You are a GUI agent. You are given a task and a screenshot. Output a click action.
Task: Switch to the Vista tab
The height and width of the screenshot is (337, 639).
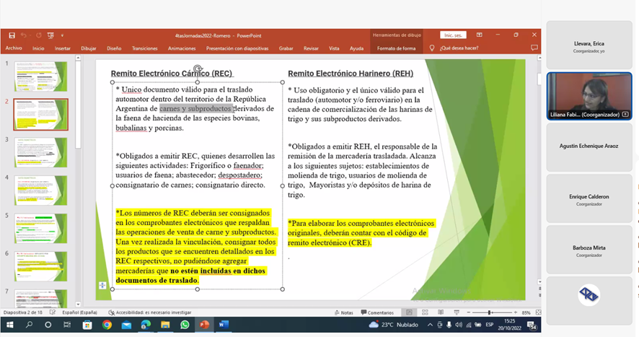(x=334, y=48)
